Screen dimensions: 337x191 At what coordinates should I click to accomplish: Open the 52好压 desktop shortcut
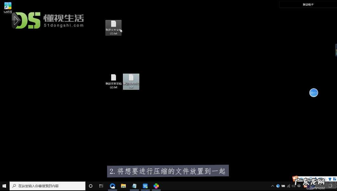8,7
